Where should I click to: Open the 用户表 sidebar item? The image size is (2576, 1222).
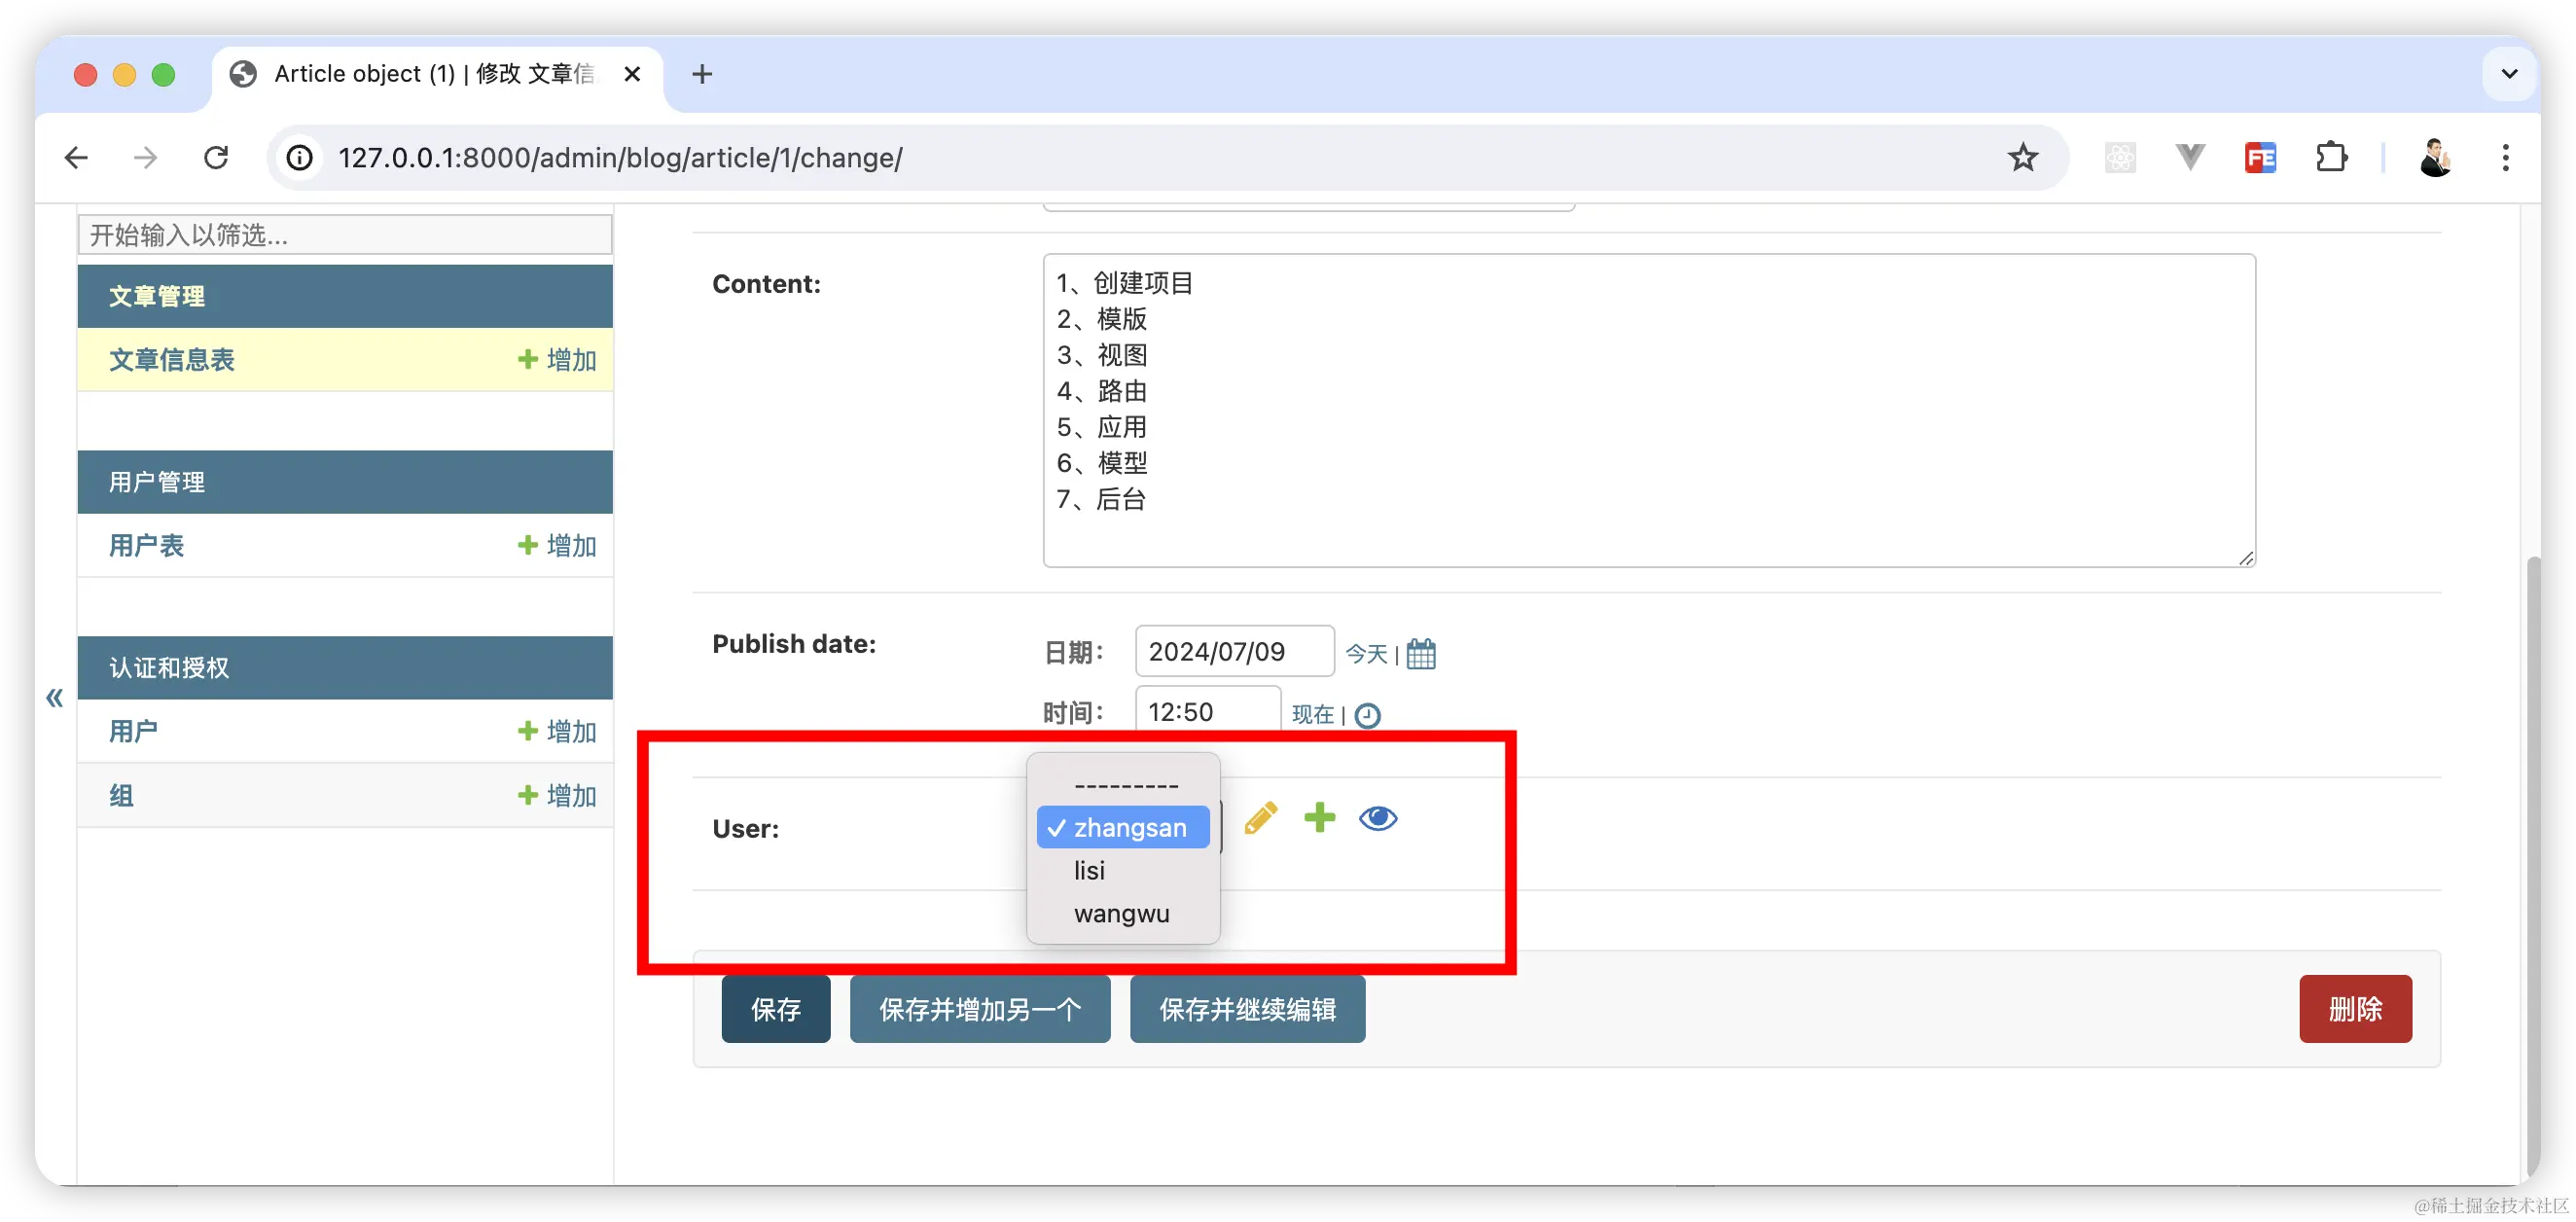click(147, 546)
